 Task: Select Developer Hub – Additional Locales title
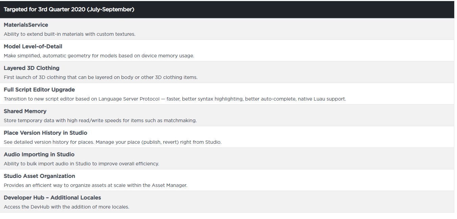[x=52, y=198]
